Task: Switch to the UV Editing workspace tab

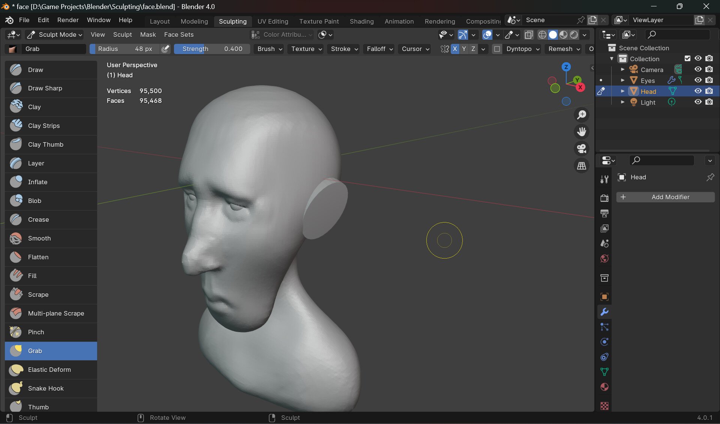Action: tap(273, 21)
